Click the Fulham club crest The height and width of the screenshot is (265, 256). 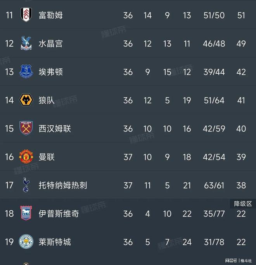(26, 15)
